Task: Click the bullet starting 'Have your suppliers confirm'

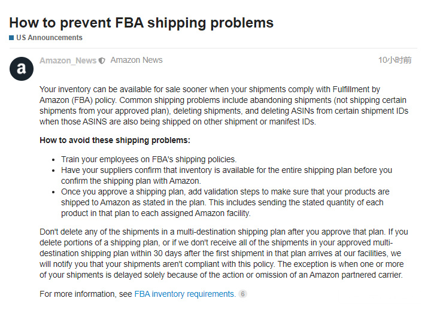Action: pyautogui.click(x=226, y=175)
